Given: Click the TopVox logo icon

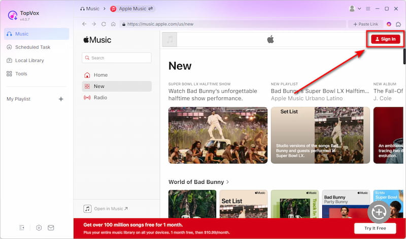Looking at the screenshot, I should point(12,15).
